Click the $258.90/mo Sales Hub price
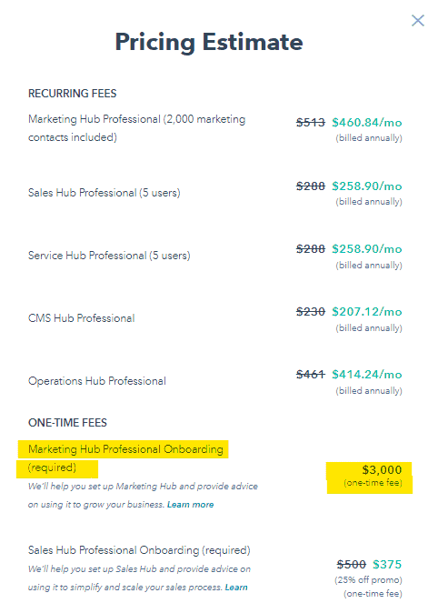The image size is (428, 603). (367, 186)
